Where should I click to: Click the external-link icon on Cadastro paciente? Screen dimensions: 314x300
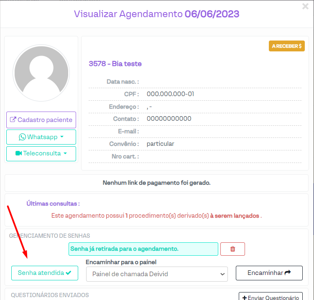pos(13,120)
